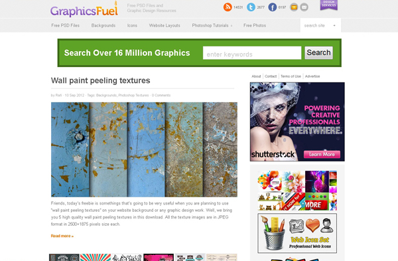This screenshot has width=398, height=261.
Task: Click the Learn More Shutterstock button
Action: pos(322,154)
